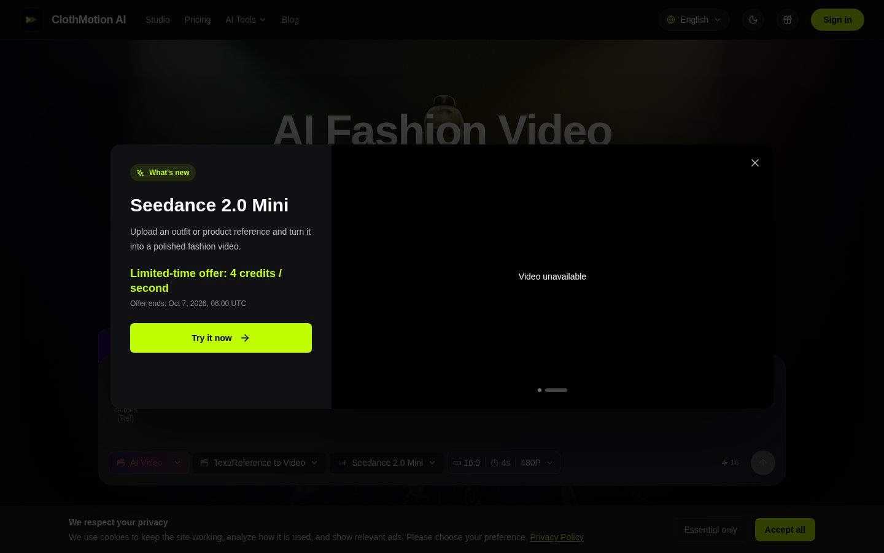Expand the AI Tools menu

(x=246, y=20)
